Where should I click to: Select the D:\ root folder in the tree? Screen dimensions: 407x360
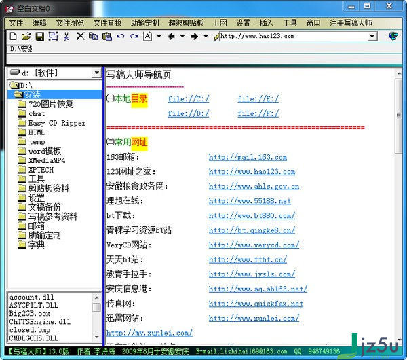21,86
